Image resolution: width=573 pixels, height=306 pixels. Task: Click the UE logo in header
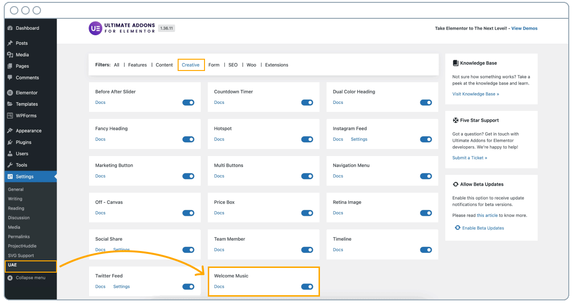tap(95, 28)
